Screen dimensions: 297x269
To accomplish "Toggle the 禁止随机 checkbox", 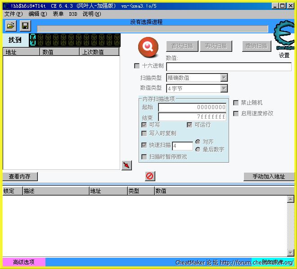I will 236,103.
